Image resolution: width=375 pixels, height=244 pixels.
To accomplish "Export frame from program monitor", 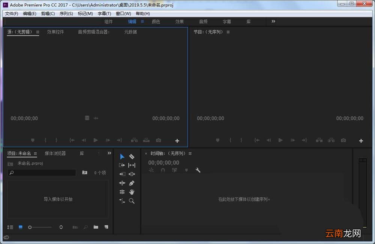I will [x=343, y=140].
